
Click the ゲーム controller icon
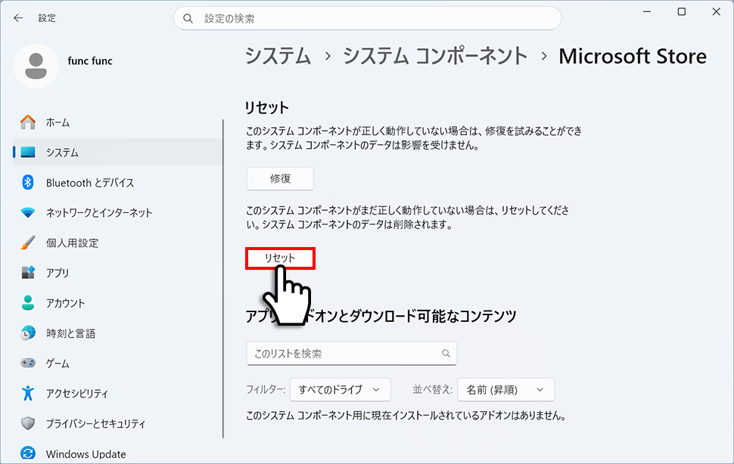click(x=28, y=363)
